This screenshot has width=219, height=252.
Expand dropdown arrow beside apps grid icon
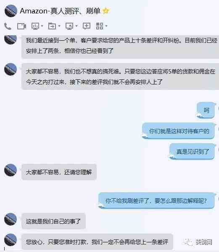coord(106,26)
